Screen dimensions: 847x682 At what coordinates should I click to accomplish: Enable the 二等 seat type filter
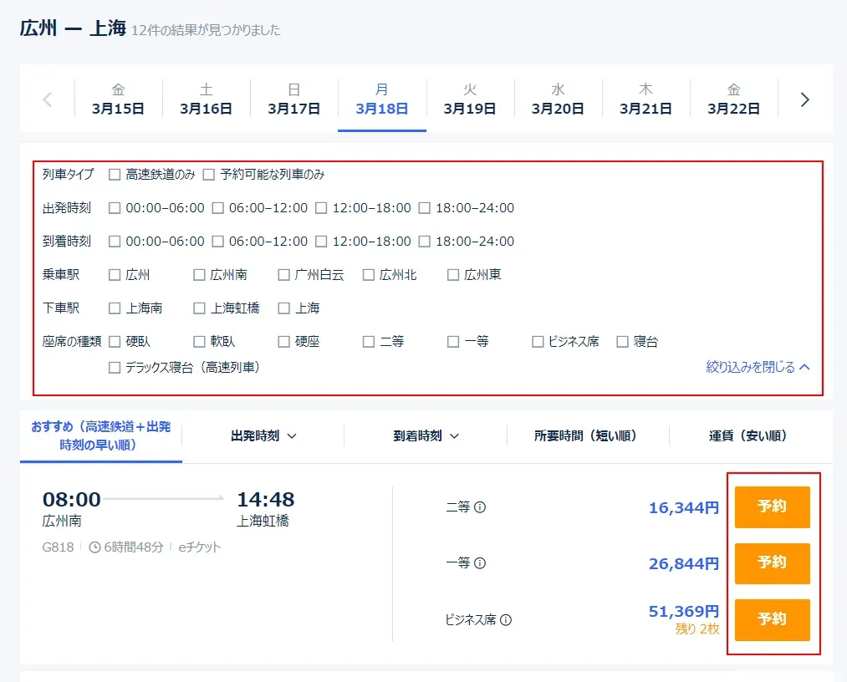(x=368, y=341)
